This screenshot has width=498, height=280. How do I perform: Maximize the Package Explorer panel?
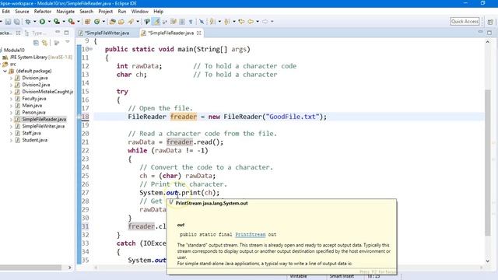click(66, 33)
